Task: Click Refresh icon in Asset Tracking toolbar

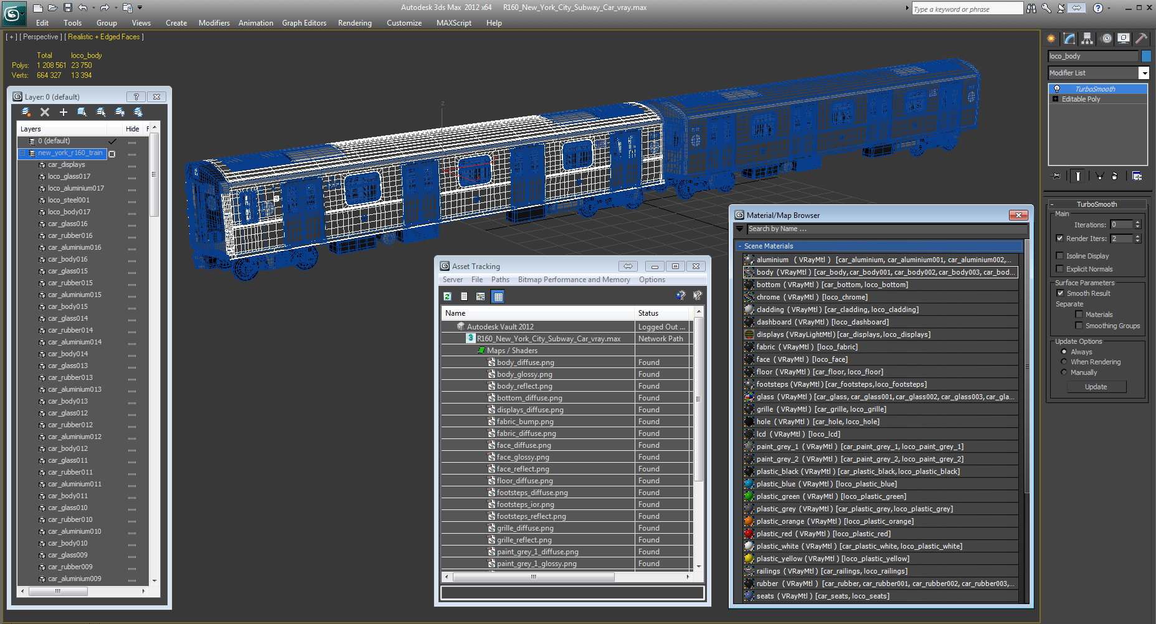Action: [x=447, y=296]
